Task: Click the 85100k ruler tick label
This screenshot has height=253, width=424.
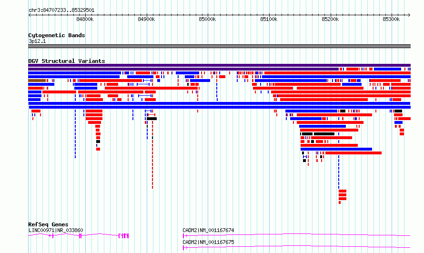Action: tap(269, 19)
